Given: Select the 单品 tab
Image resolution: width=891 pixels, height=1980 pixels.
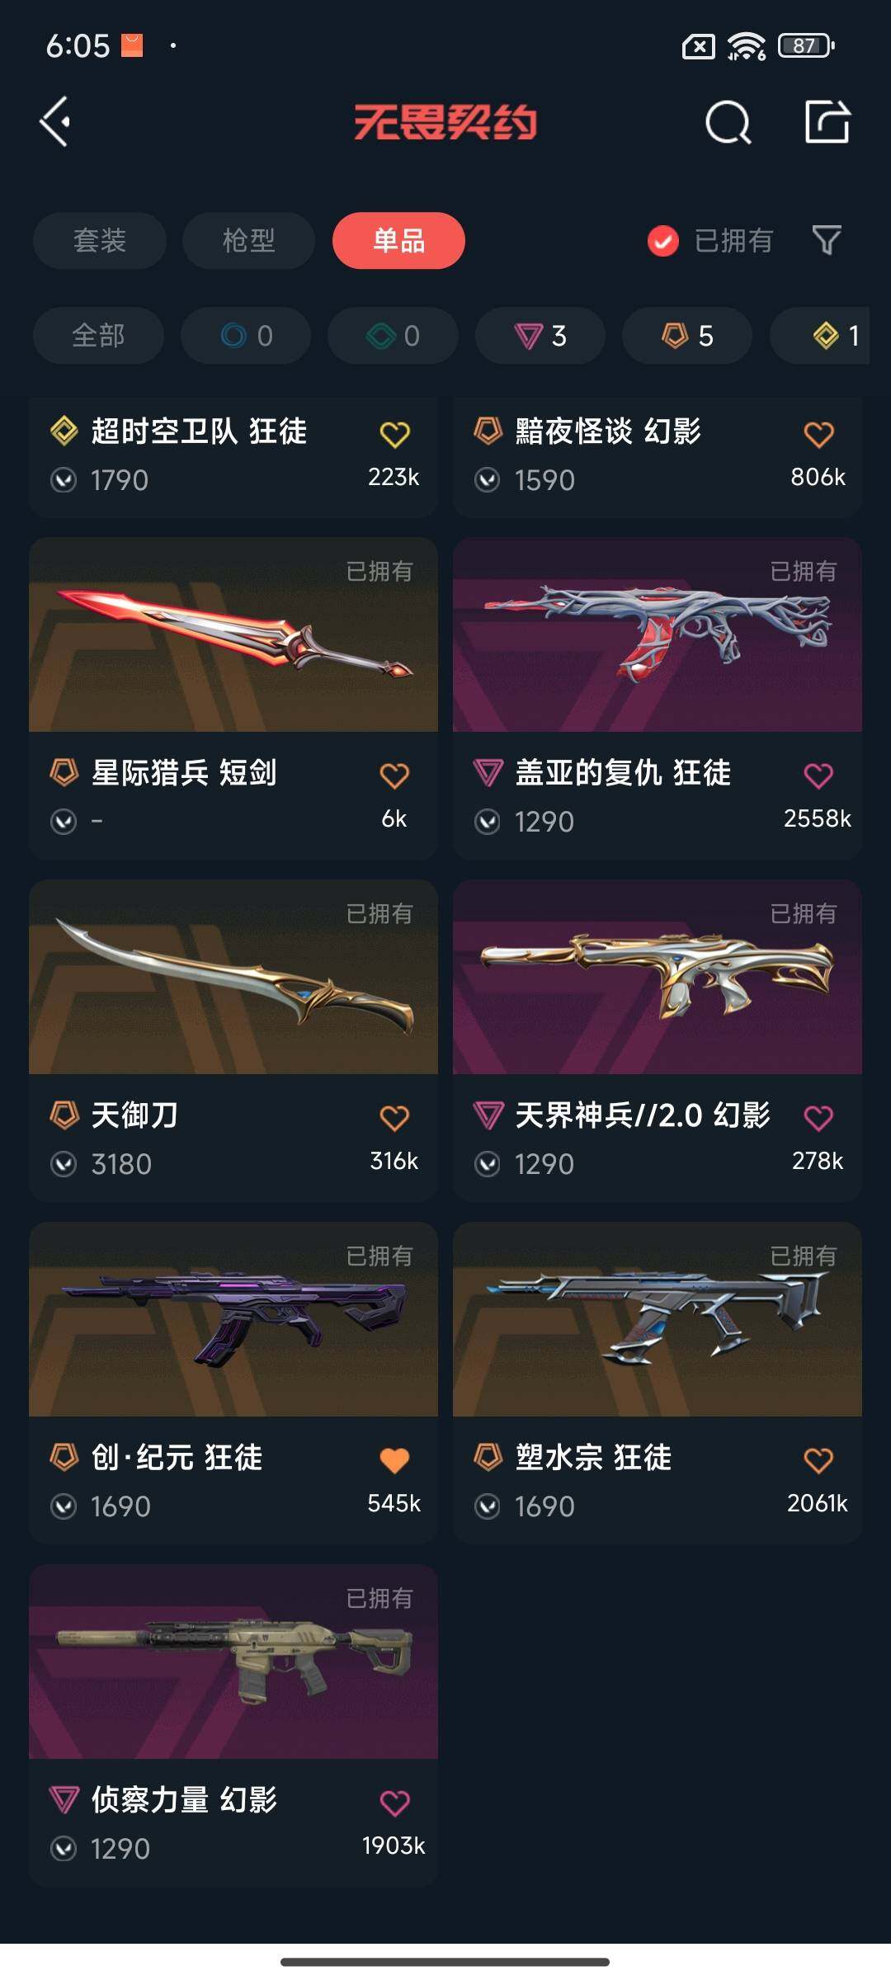Looking at the screenshot, I should [x=398, y=240].
